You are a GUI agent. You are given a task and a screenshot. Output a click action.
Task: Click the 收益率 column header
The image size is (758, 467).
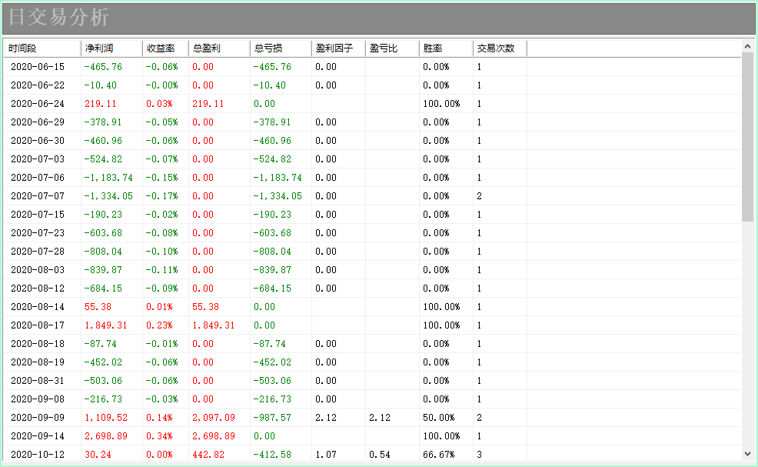pyautogui.click(x=165, y=48)
